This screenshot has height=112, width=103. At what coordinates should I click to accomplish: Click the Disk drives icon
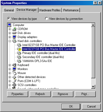[x=14, y=33]
